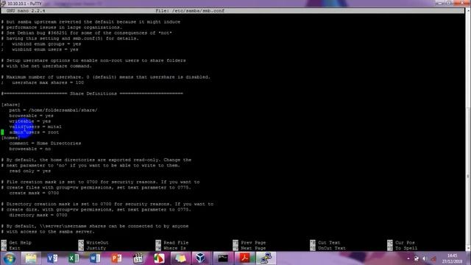Click the read only = yes line
Viewport: 471px width, 265px height.
click(29, 171)
